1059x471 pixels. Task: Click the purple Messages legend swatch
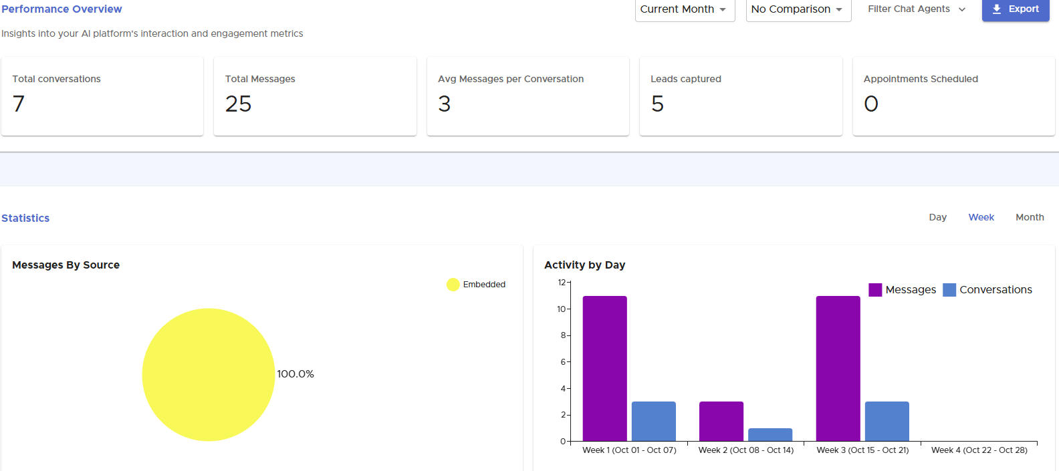[874, 290]
